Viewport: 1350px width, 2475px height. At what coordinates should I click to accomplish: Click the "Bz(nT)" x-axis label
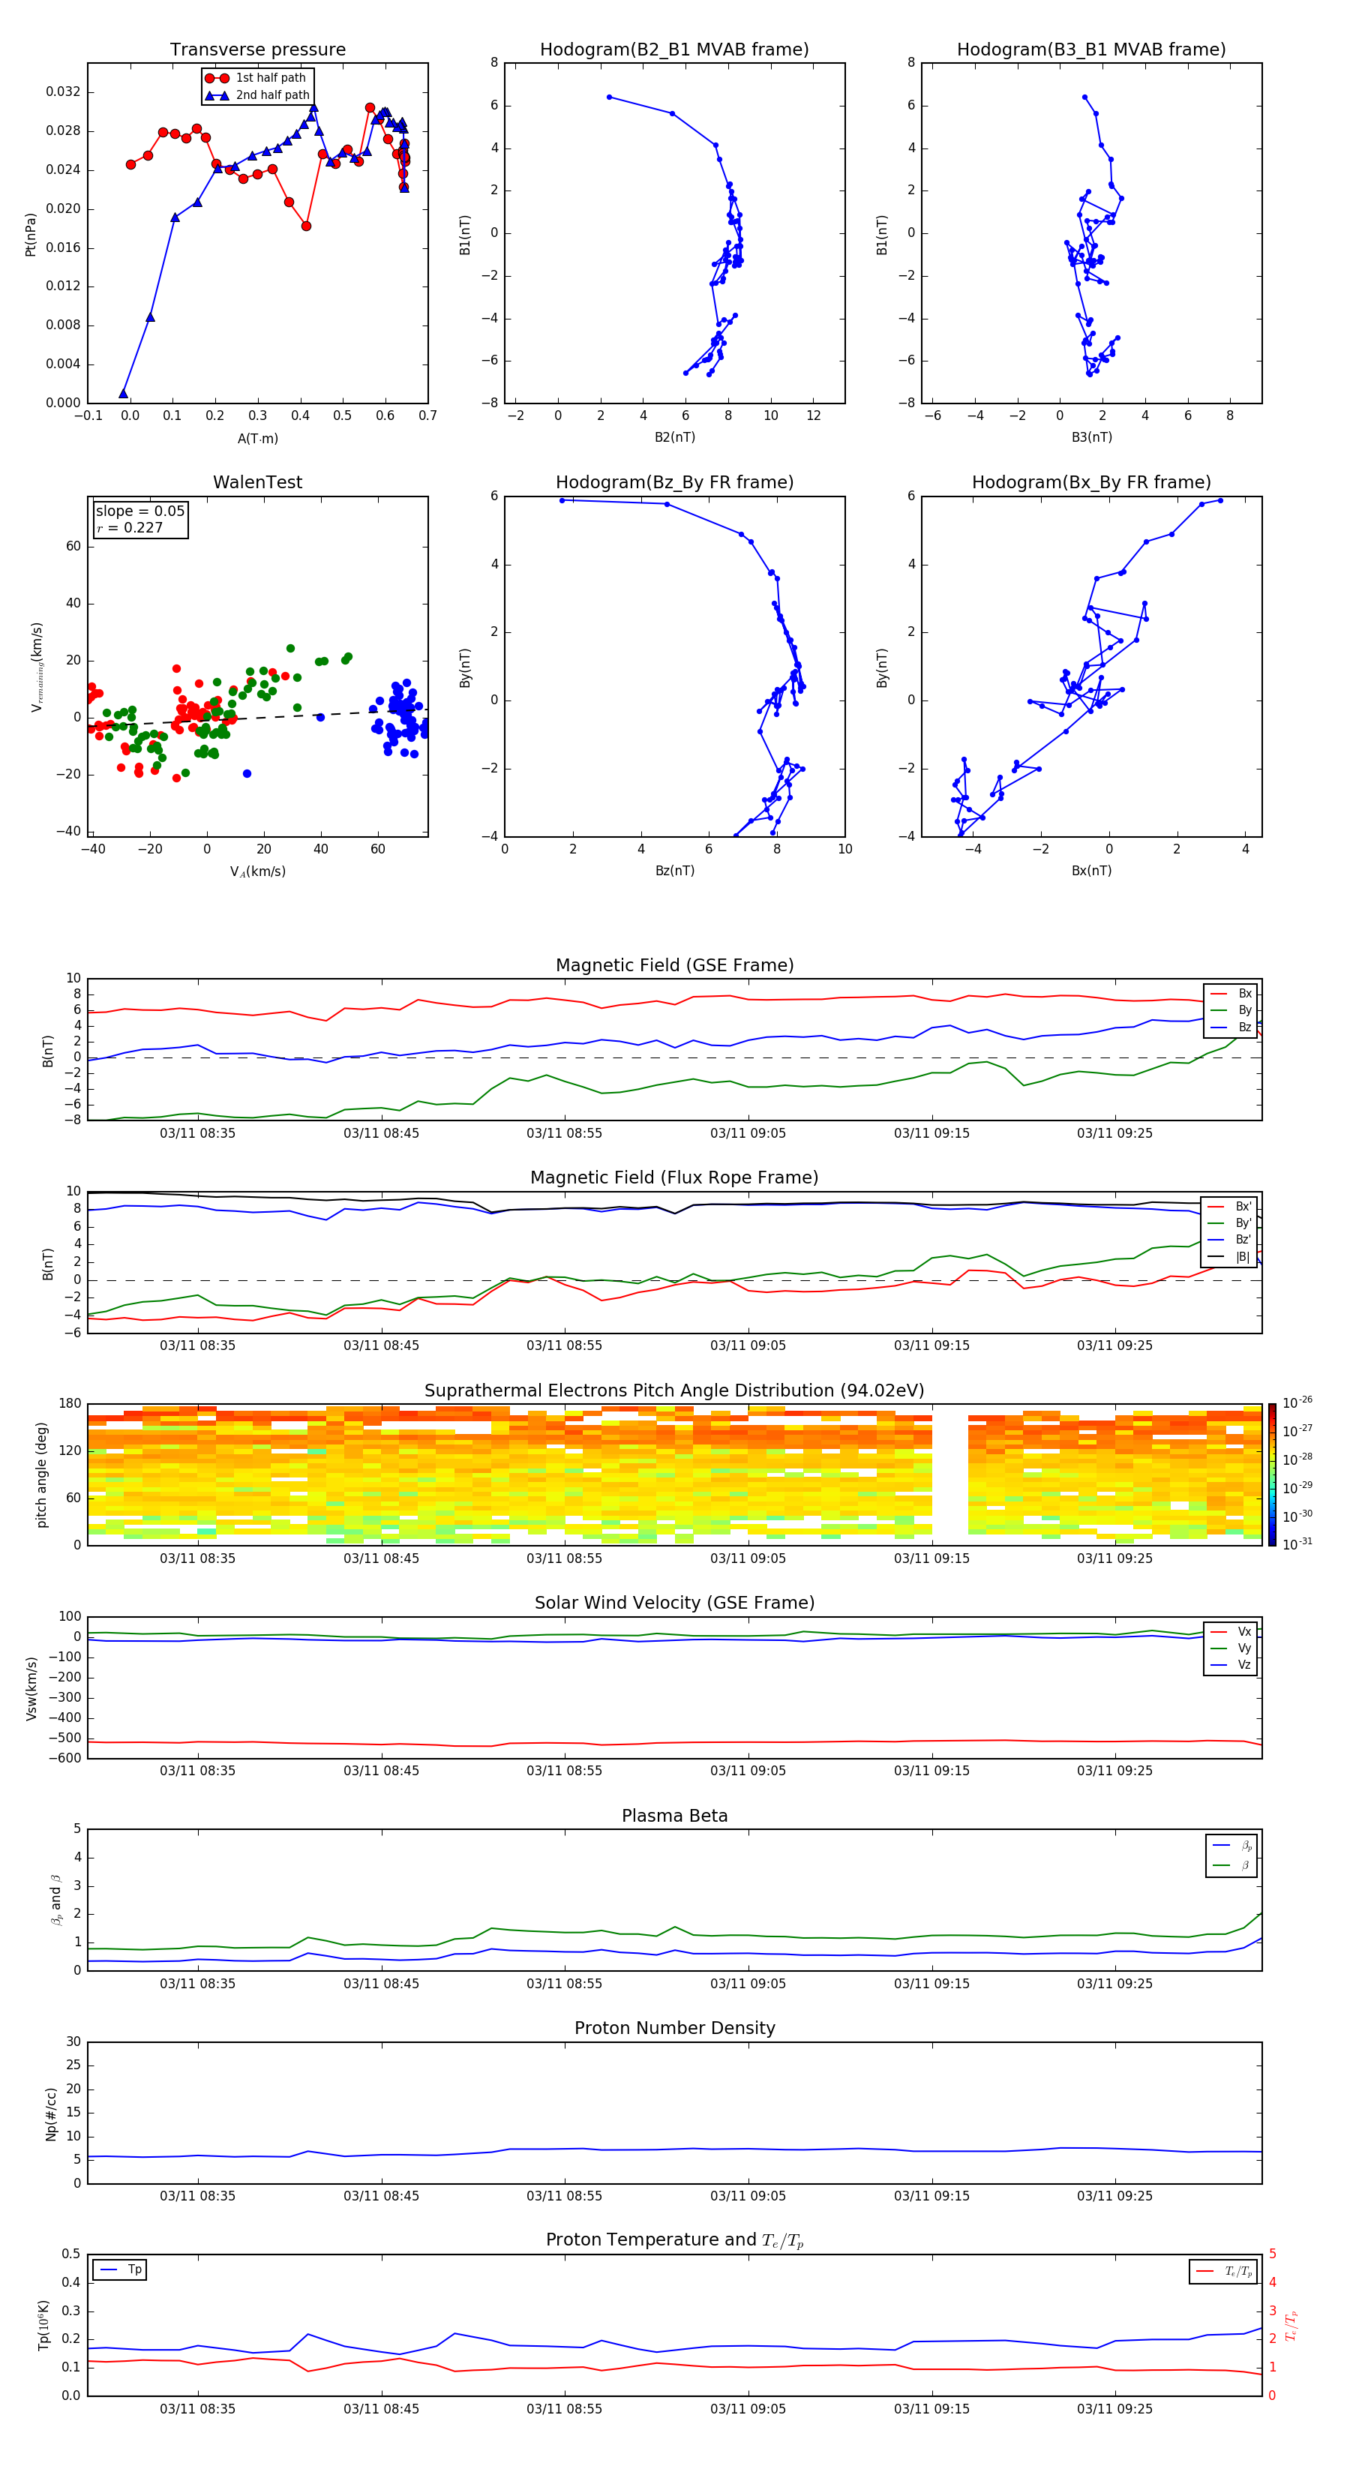point(674,871)
